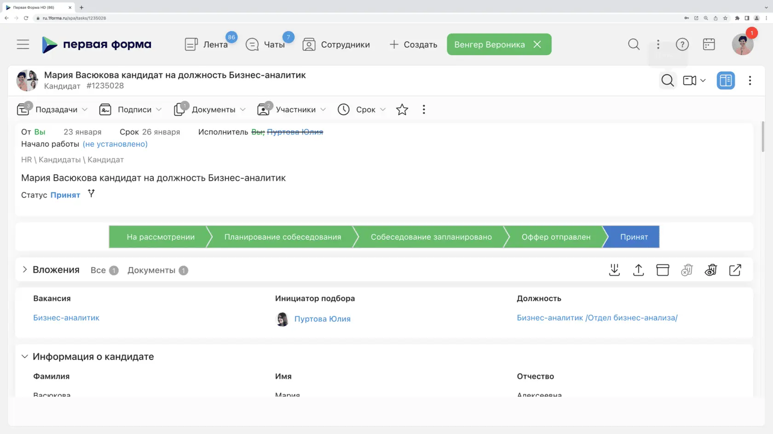Open the hamburger main menu
The width and height of the screenshot is (773, 434).
pyautogui.click(x=23, y=44)
